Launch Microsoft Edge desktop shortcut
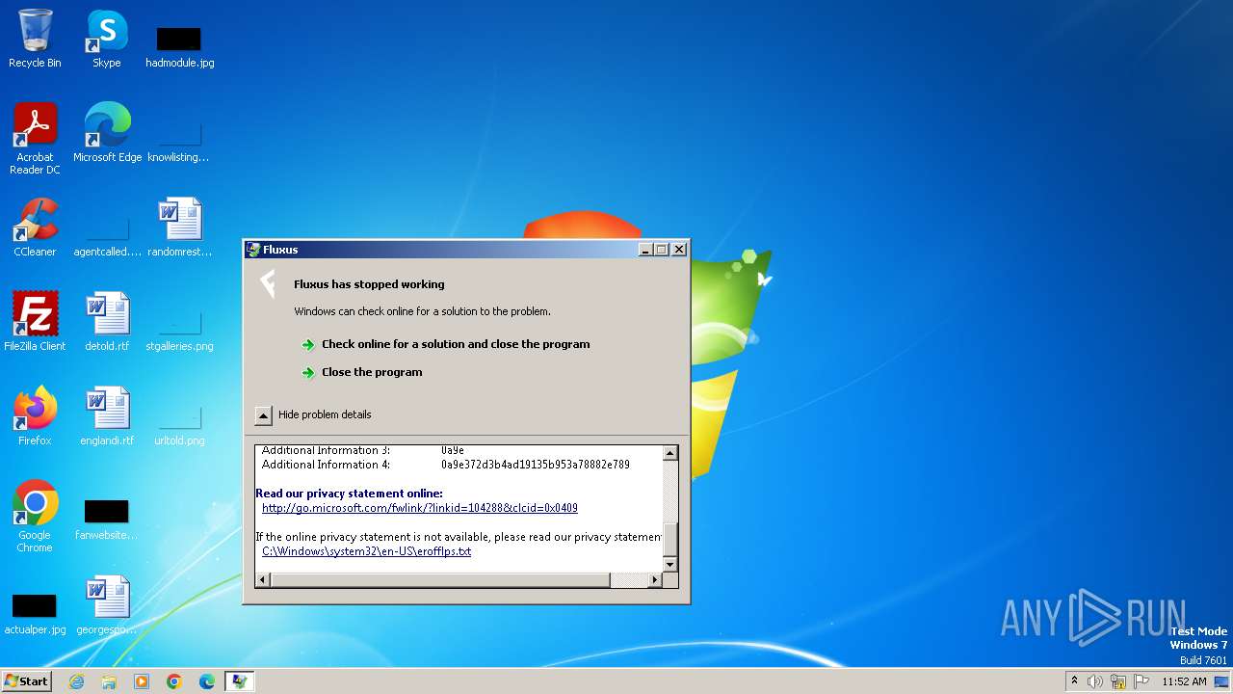The width and height of the screenshot is (1233, 694). tap(107, 133)
